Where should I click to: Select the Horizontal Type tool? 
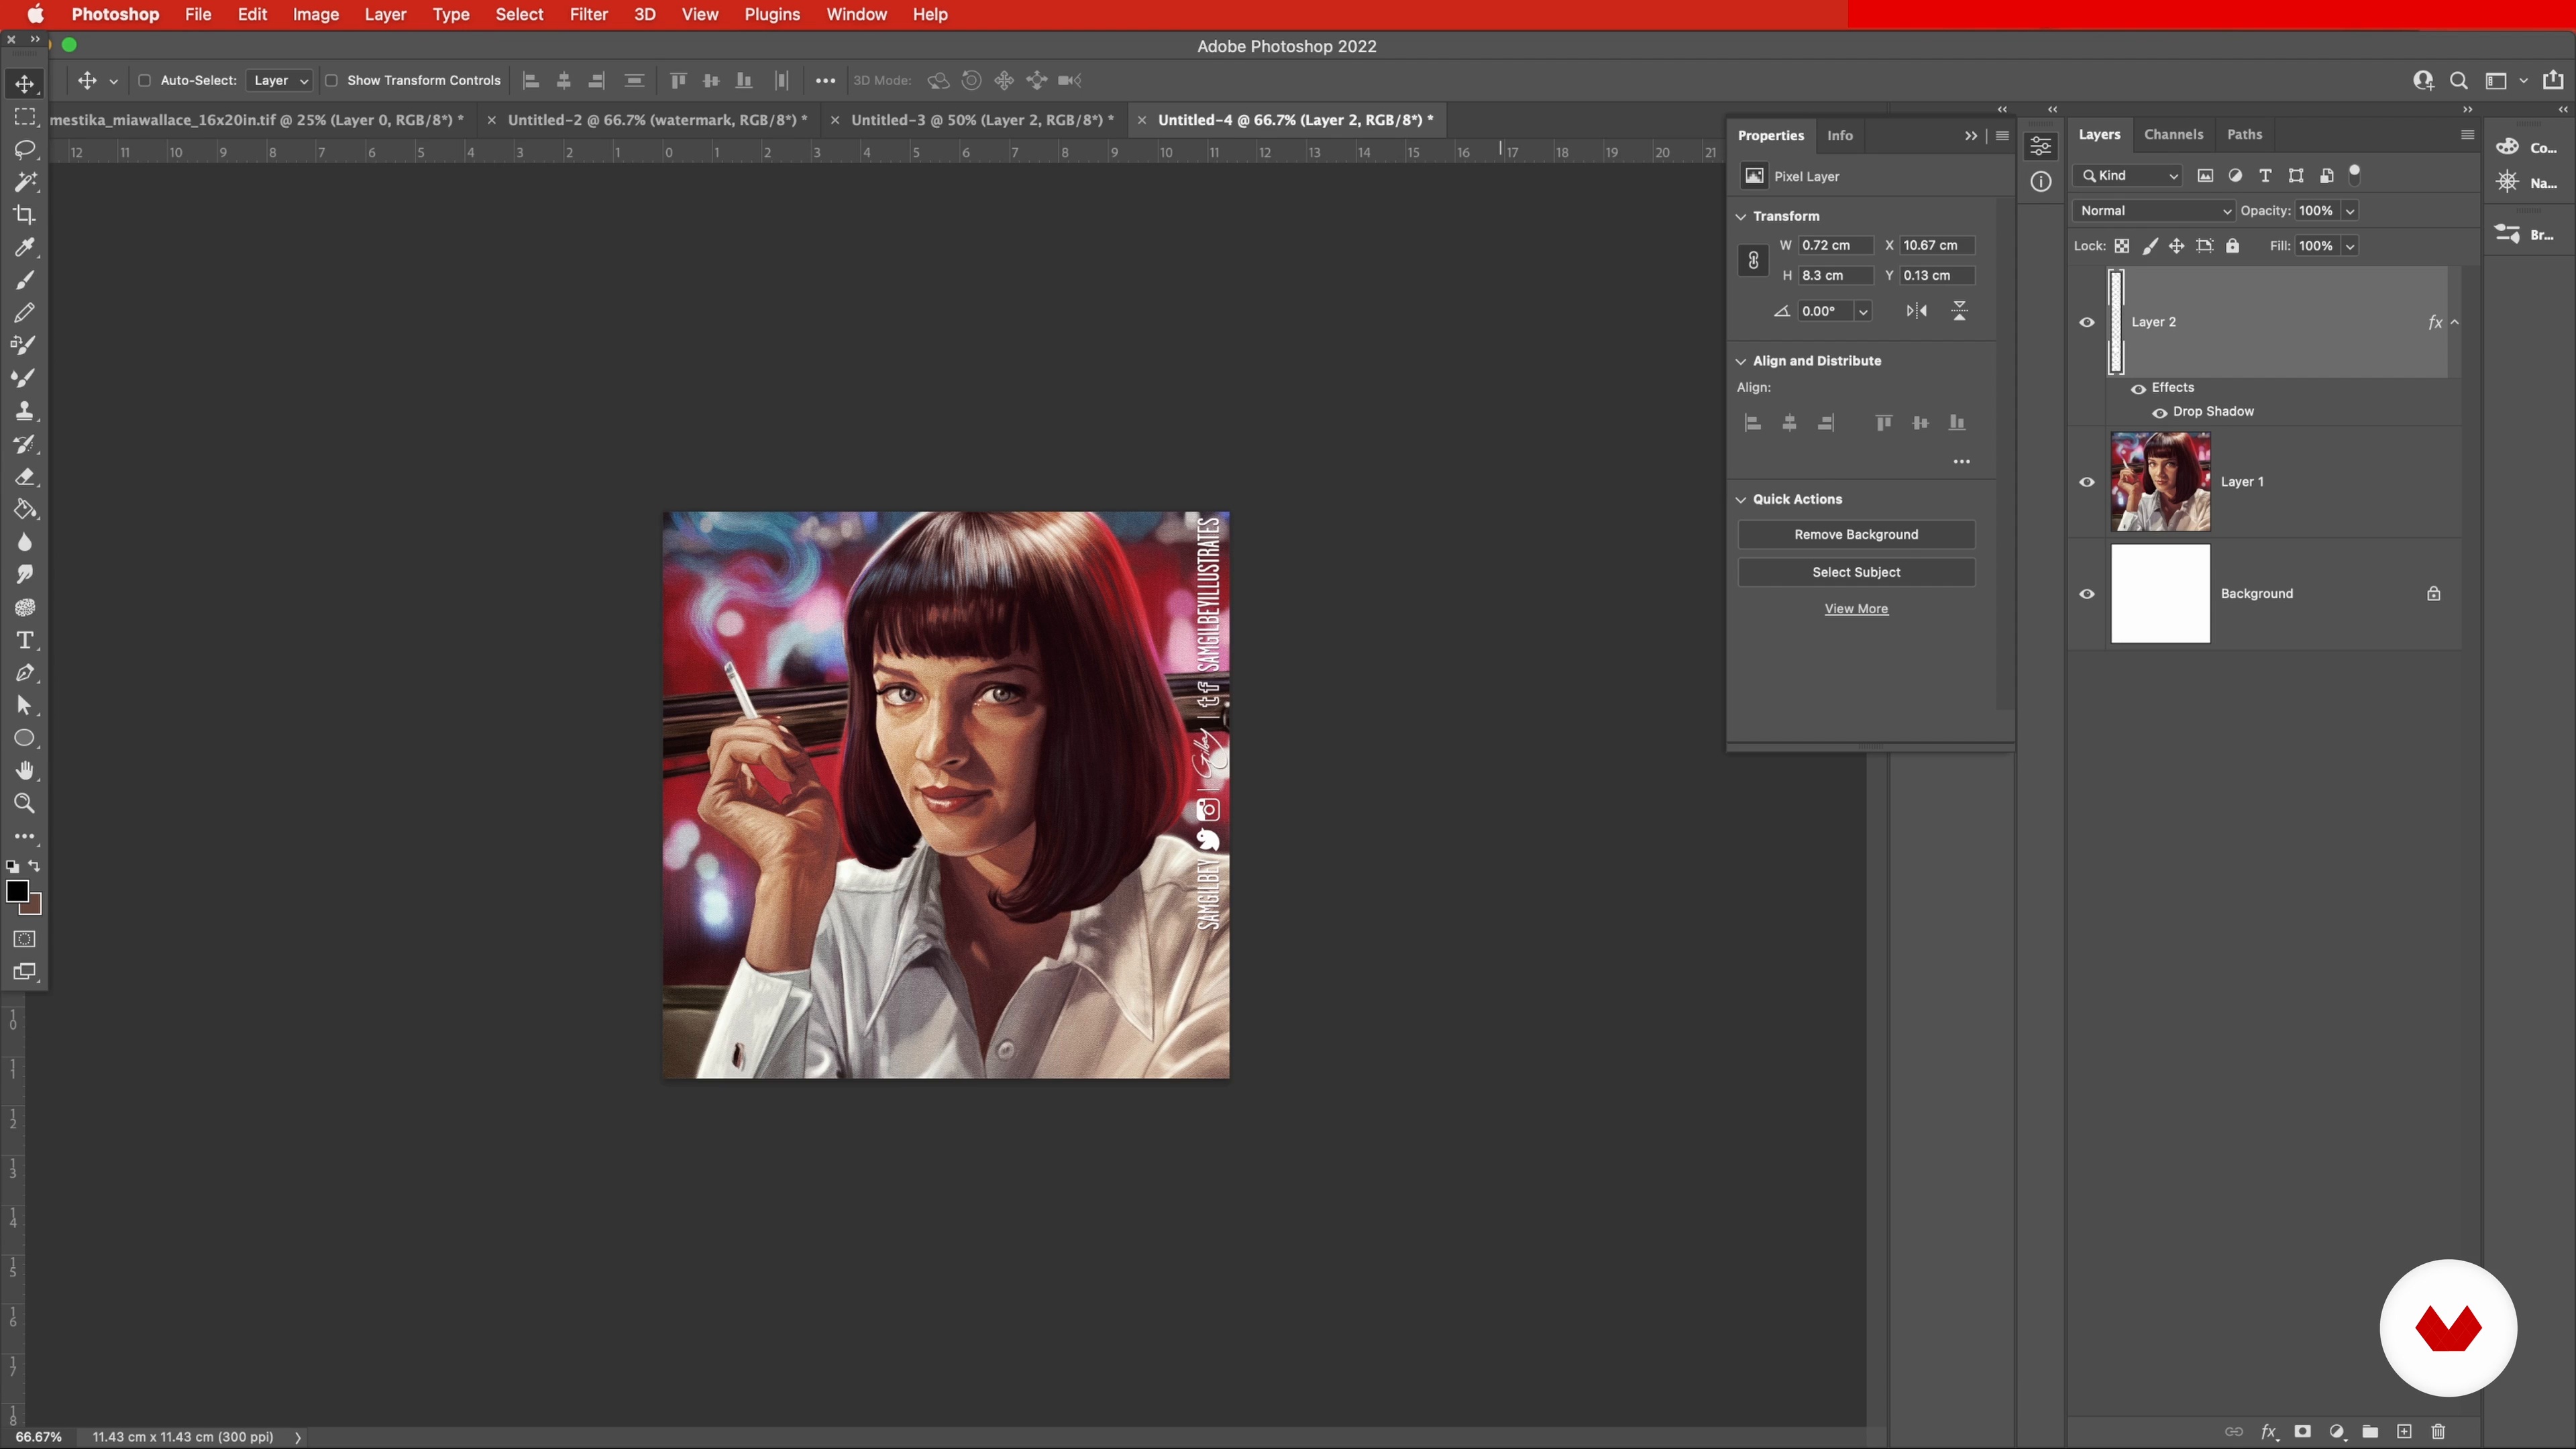[25, 640]
